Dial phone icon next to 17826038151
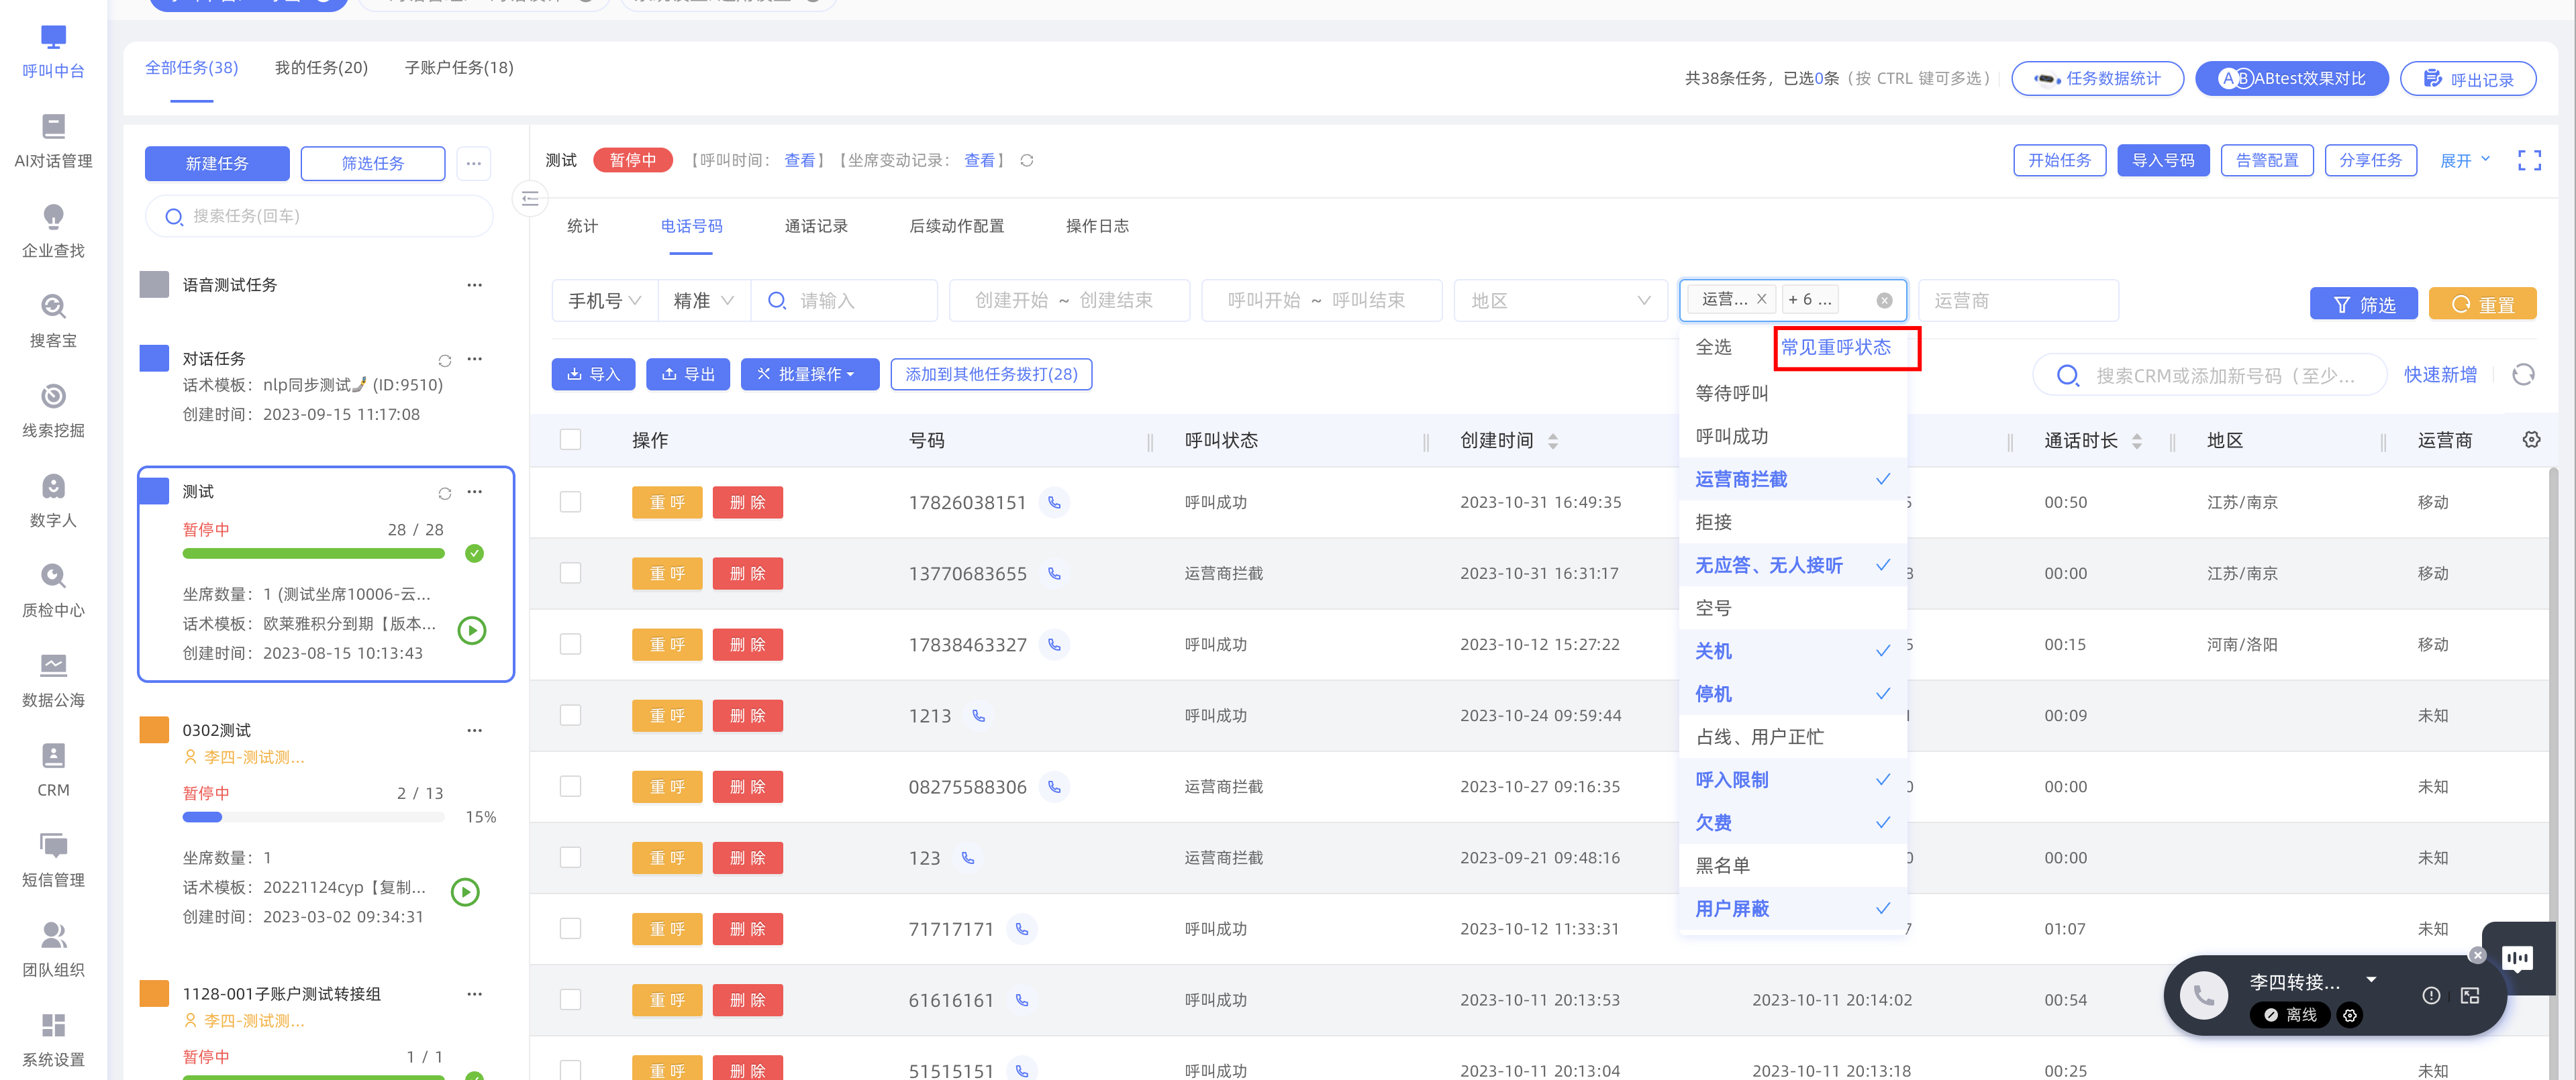The width and height of the screenshot is (2576, 1080). (1053, 502)
